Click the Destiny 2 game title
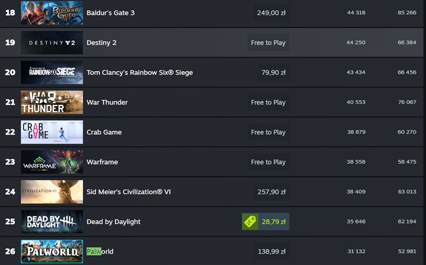 pos(102,42)
